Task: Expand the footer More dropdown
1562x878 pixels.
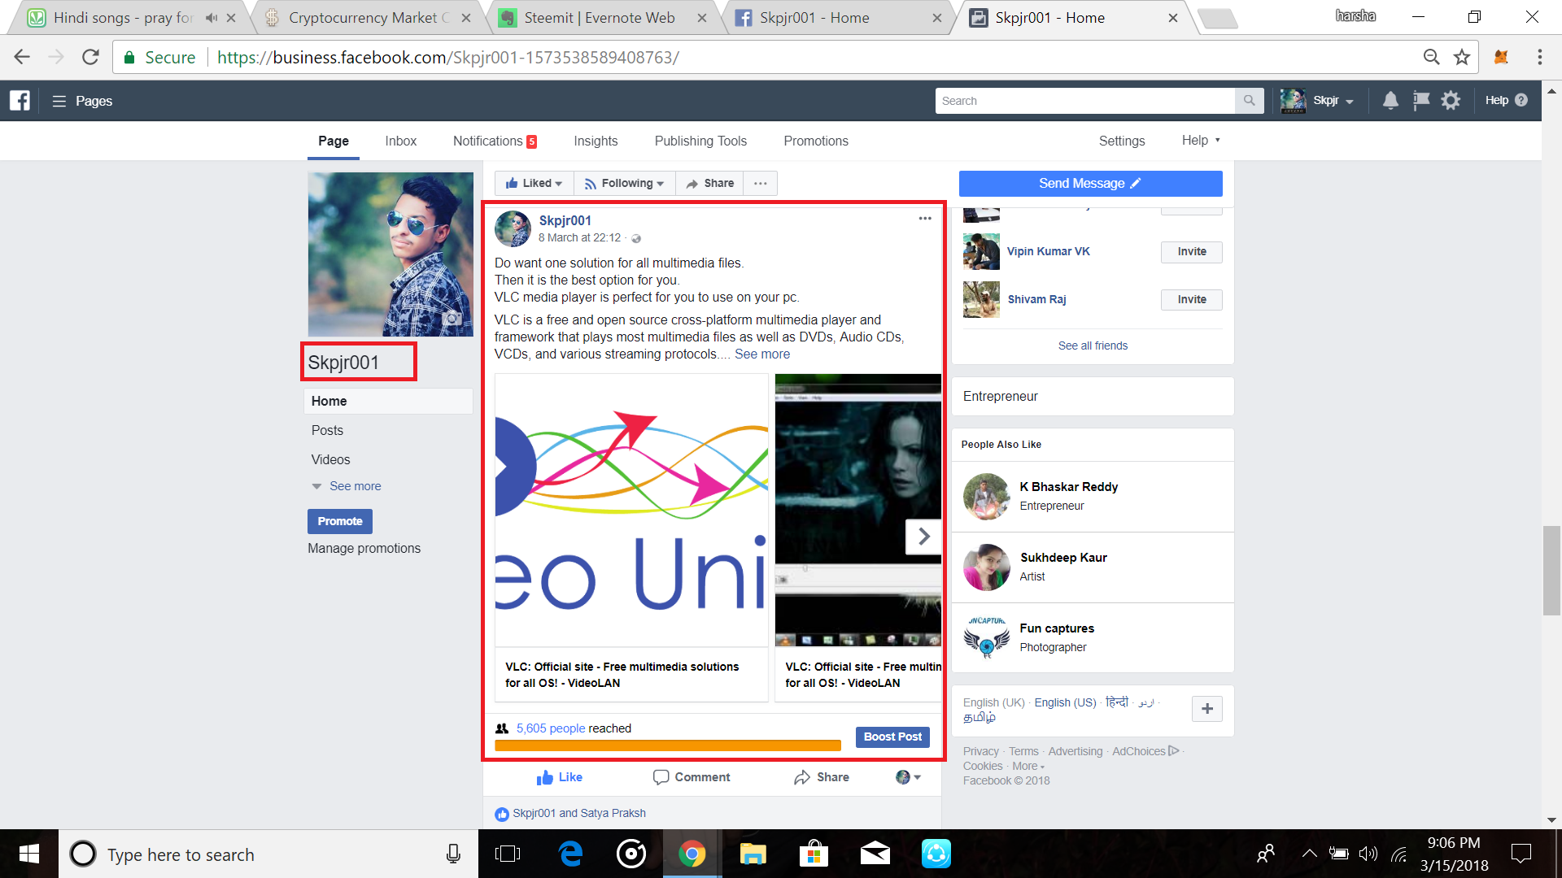Action: tap(1028, 766)
